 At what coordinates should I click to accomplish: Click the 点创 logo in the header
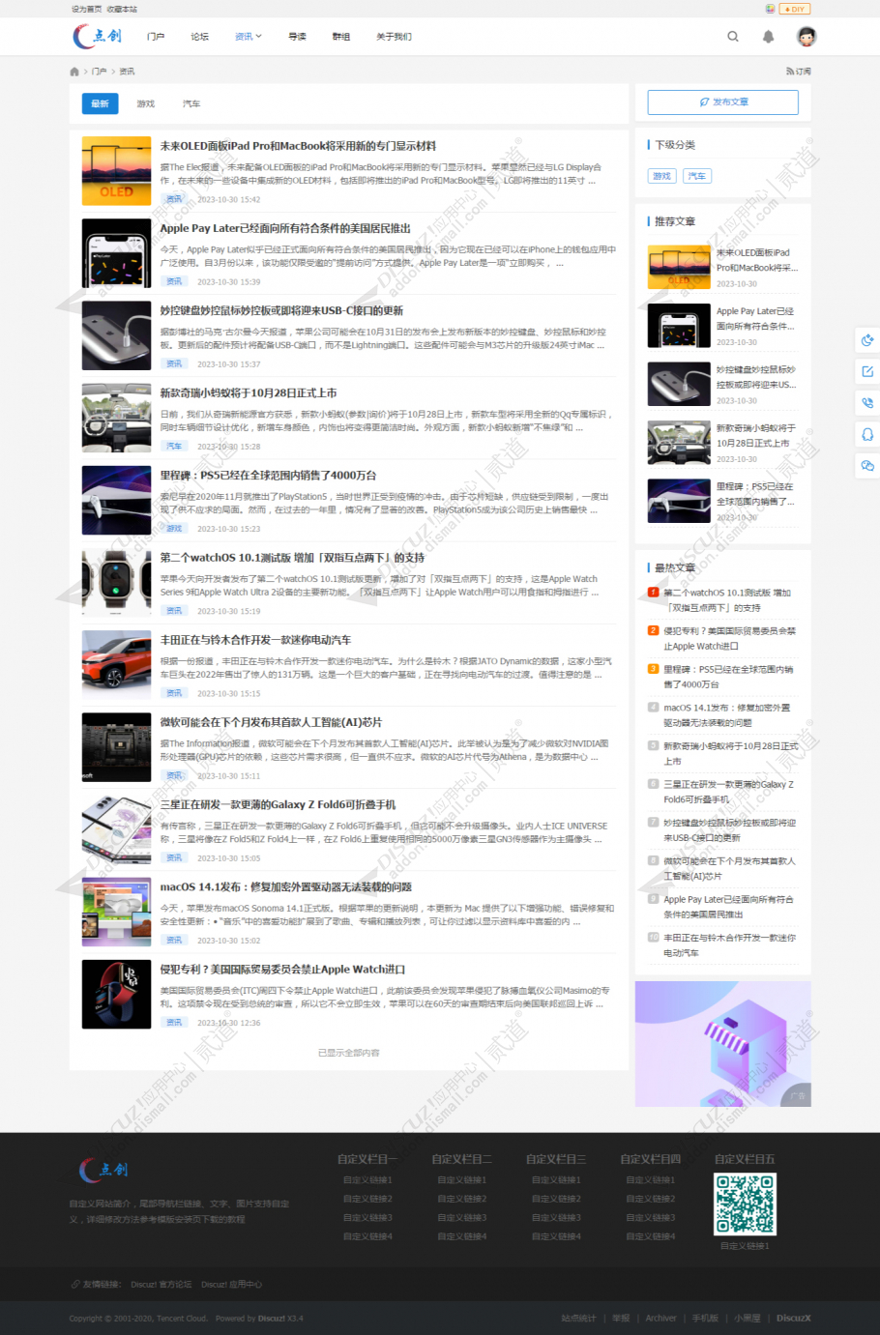pos(98,37)
